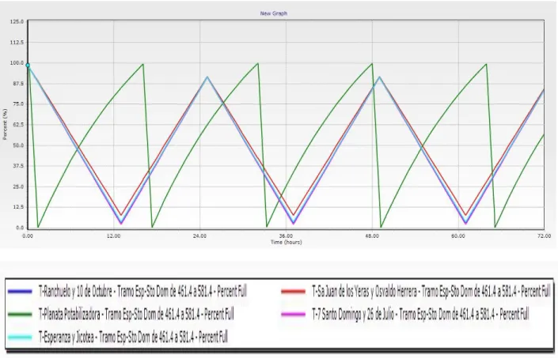Click the T-Esperanza y Jicotea legend label

(x=133, y=337)
